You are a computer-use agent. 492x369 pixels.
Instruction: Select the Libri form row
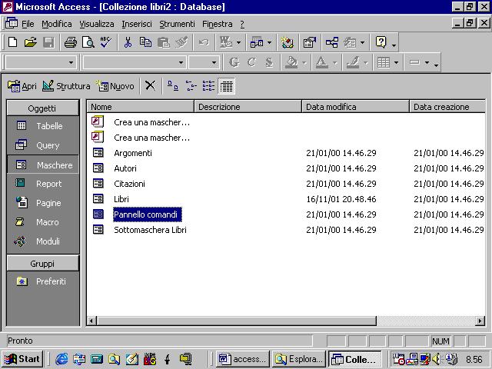tap(286, 199)
